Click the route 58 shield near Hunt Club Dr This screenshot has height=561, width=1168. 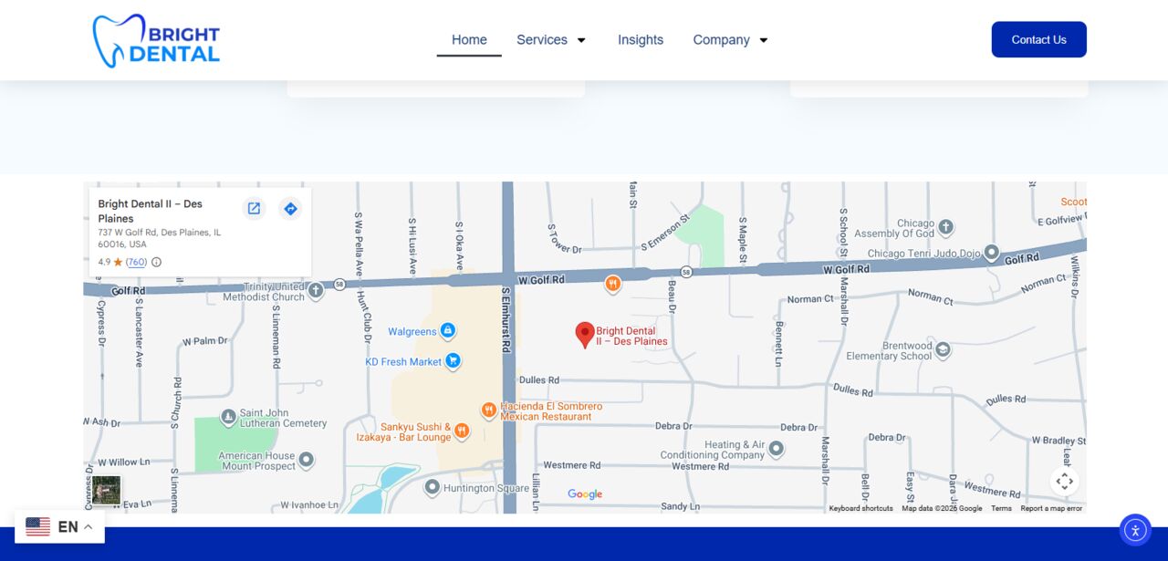[339, 284]
